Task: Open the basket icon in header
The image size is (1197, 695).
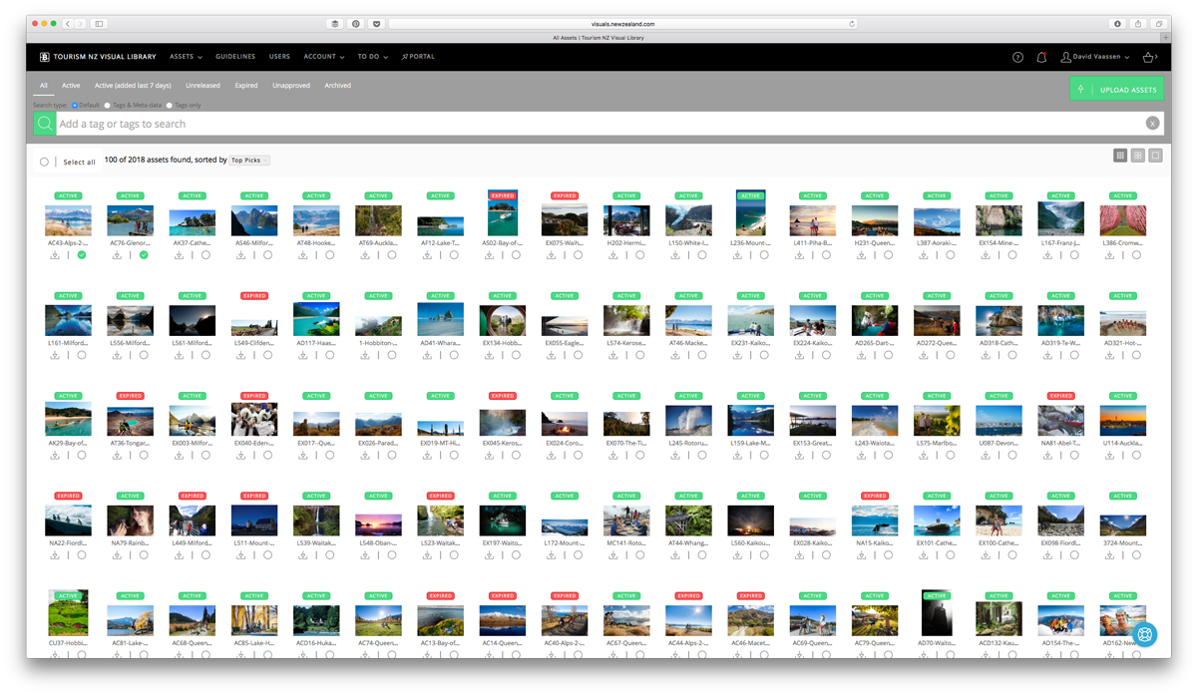Action: tap(1149, 58)
